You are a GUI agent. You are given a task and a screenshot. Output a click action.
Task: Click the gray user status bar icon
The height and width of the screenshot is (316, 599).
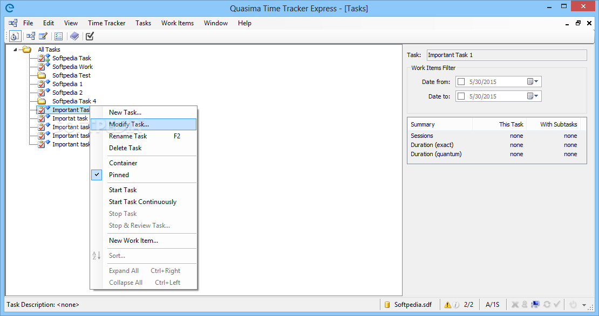pyautogui.click(x=525, y=304)
